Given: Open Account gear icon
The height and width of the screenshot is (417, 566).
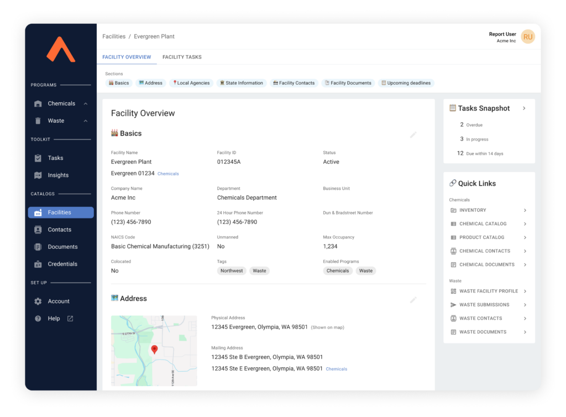Looking at the screenshot, I should click(x=38, y=301).
